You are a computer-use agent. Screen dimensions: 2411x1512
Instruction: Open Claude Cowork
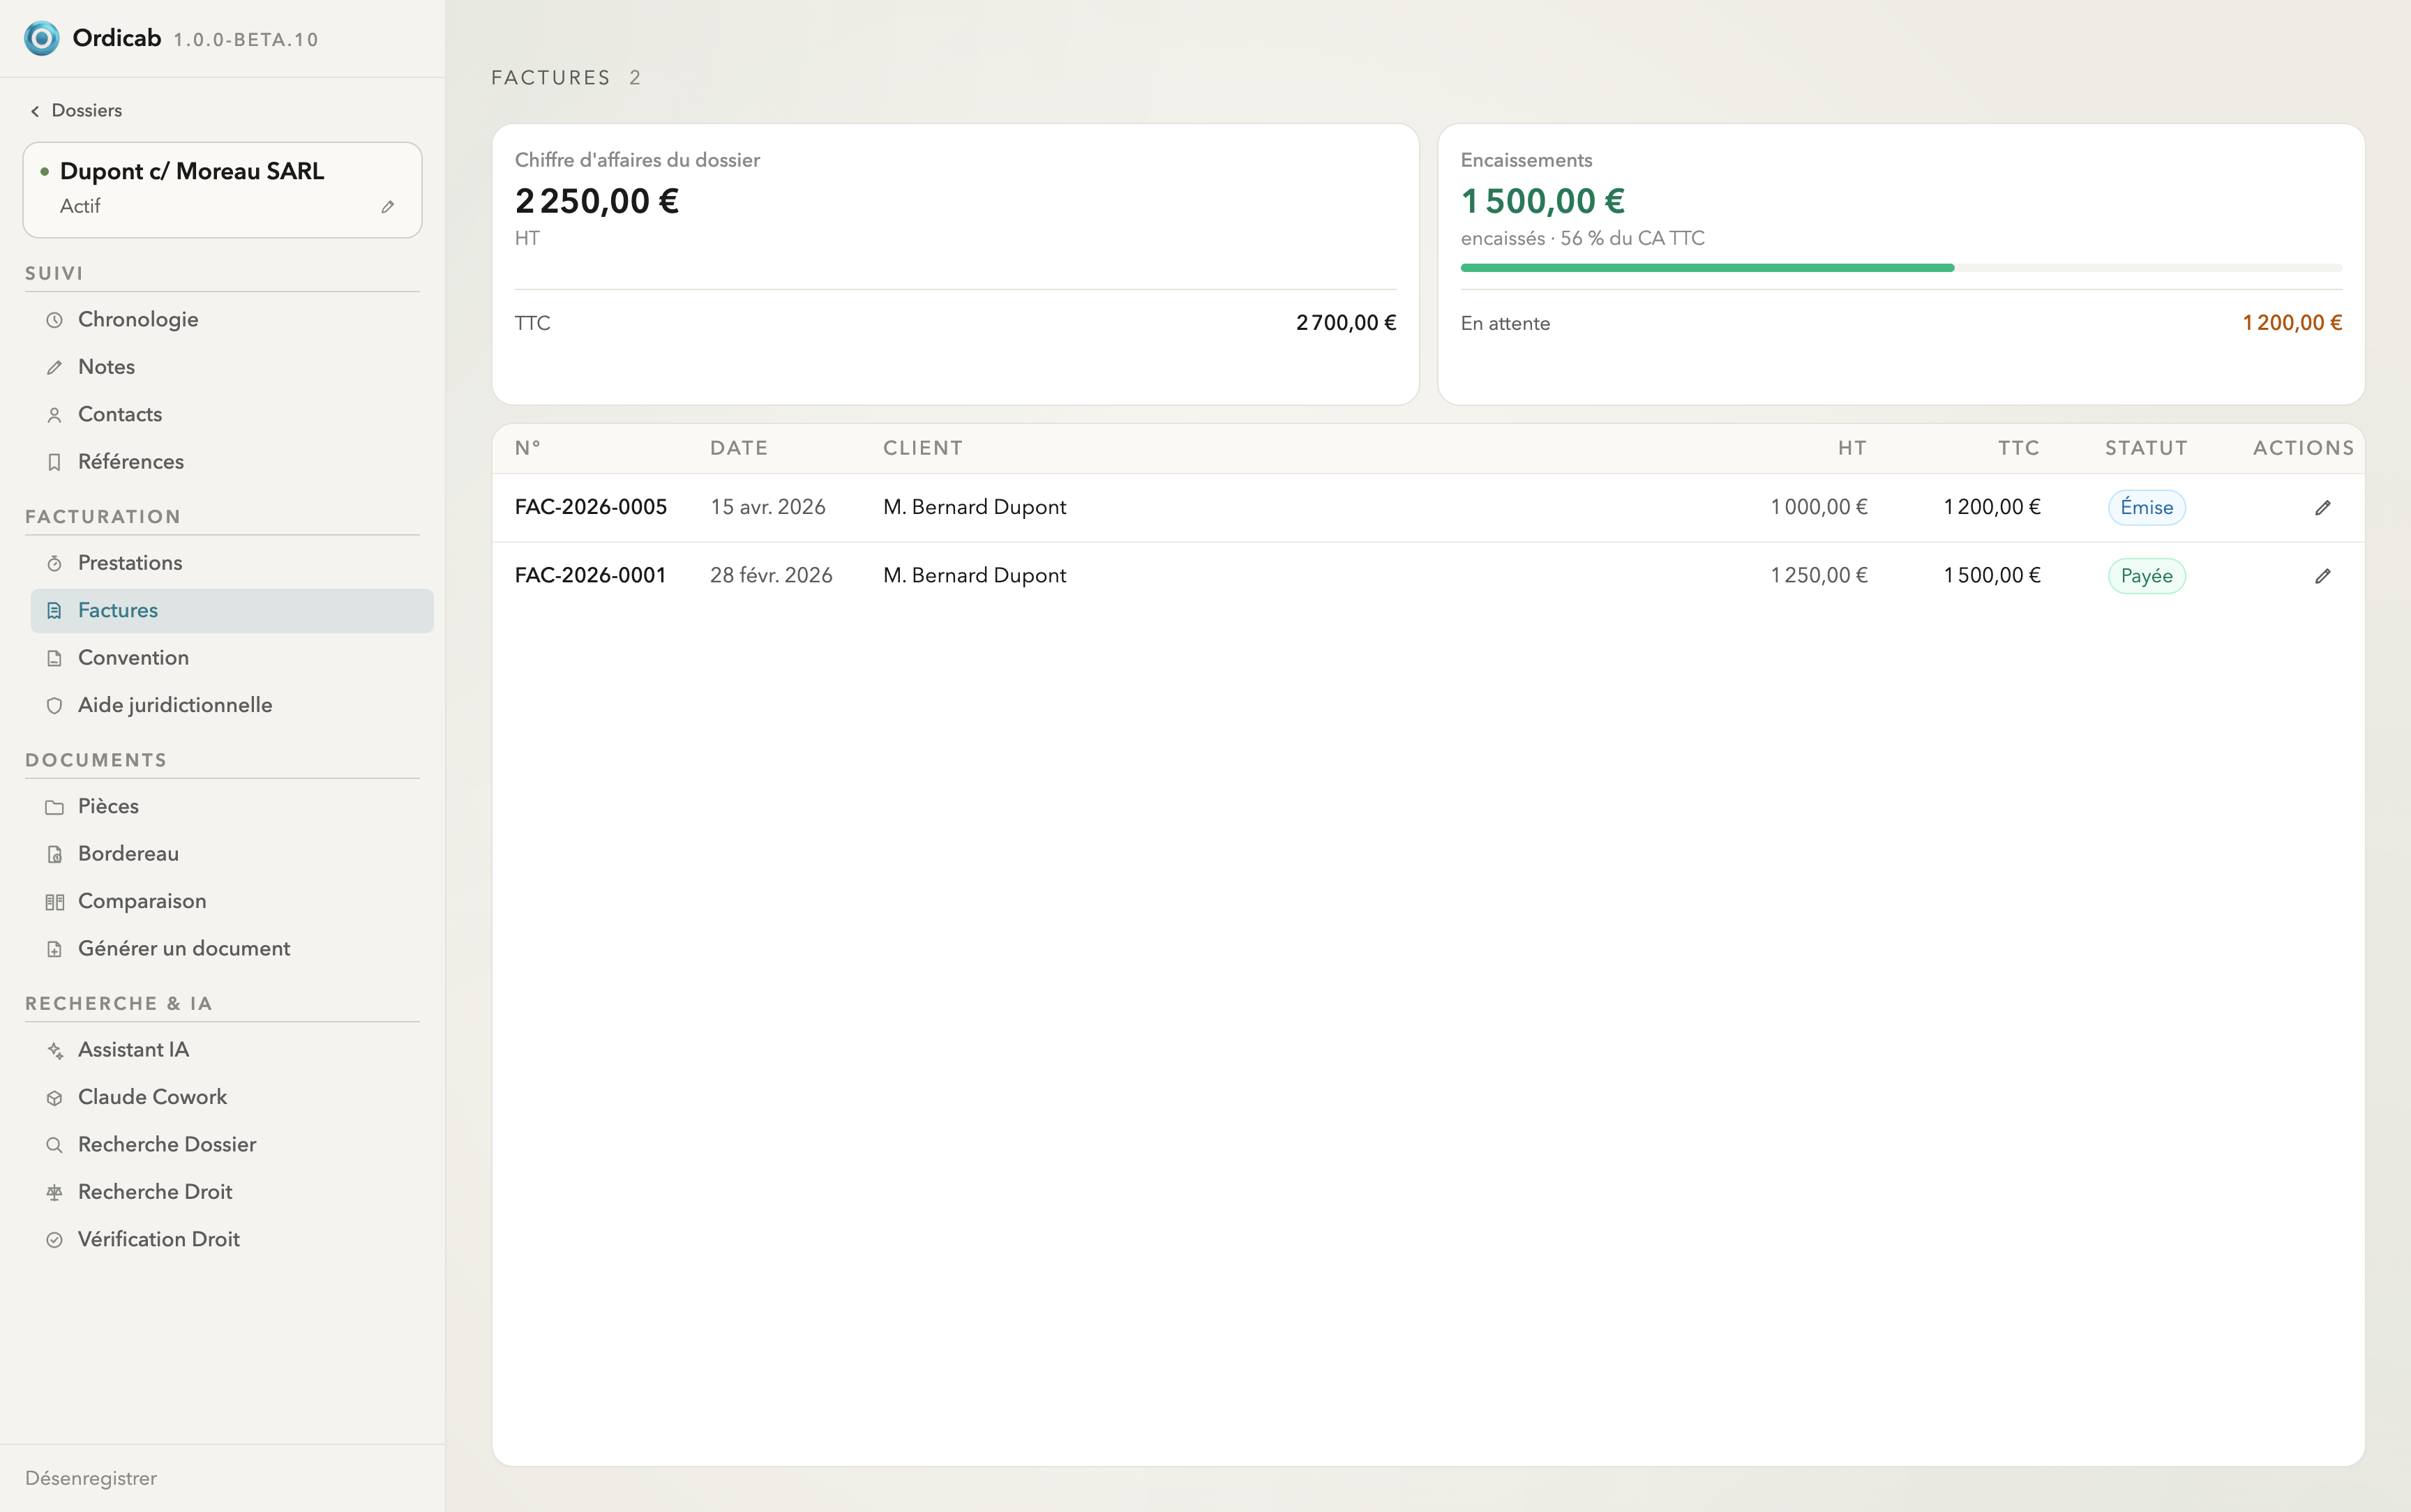coord(232,1098)
